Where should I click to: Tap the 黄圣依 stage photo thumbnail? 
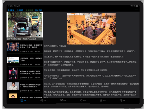[x=13, y=73]
